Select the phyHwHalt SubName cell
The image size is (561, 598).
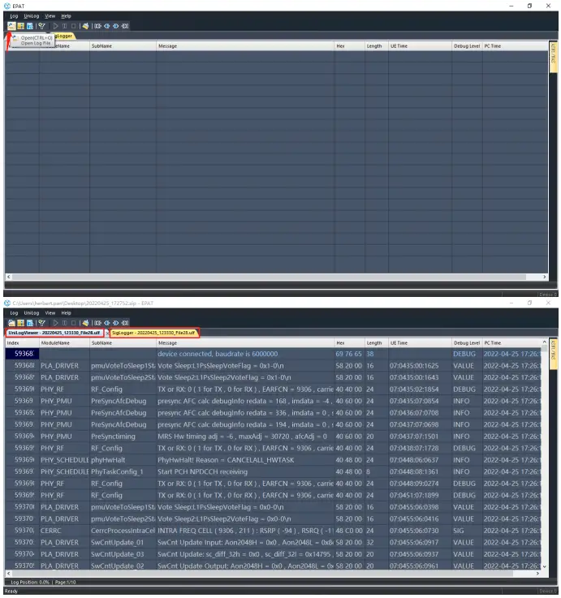click(x=123, y=460)
